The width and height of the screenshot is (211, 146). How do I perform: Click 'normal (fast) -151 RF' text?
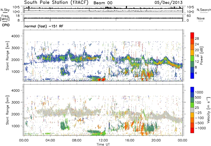click(x=44, y=26)
